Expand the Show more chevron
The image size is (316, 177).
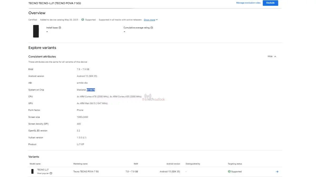click(156, 19)
